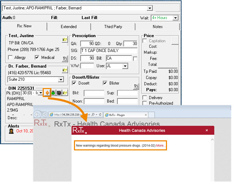Expand the Suite 210 address dropdown

pos(61,79)
